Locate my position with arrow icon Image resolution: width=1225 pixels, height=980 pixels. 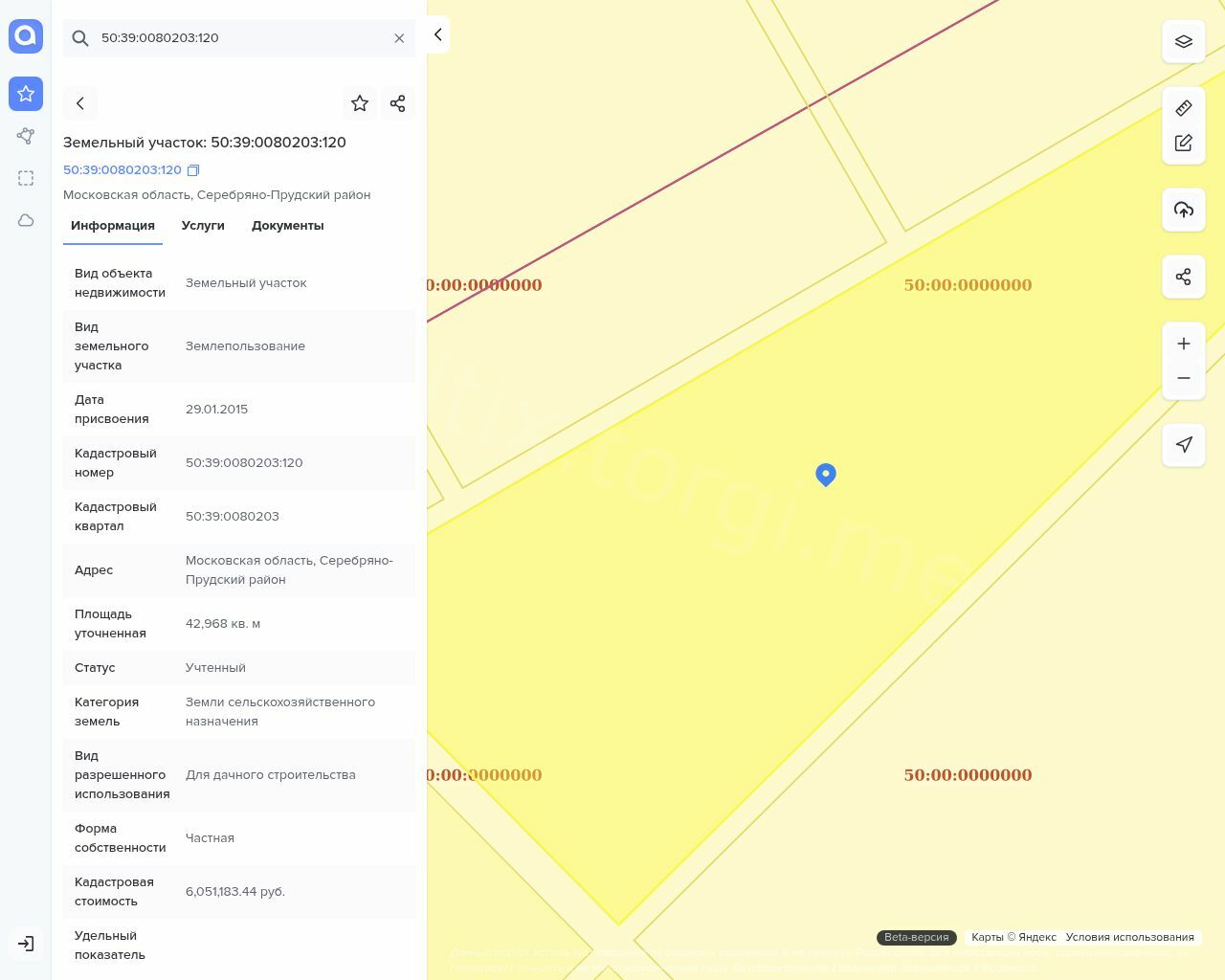(1184, 445)
